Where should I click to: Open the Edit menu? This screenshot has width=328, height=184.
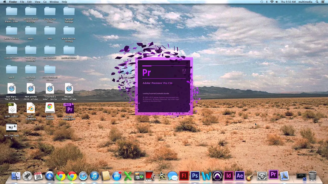pyautogui.click(x=29, y=2)
